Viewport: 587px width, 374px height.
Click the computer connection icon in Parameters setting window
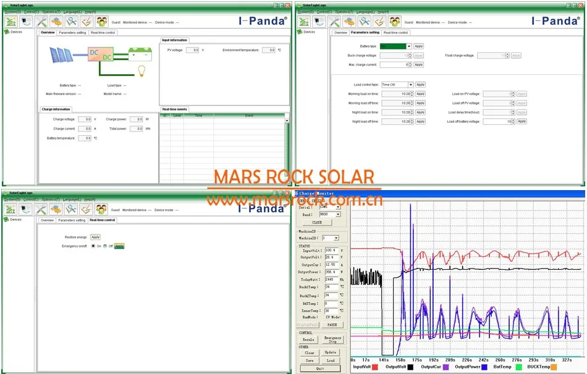coord(319,22)
